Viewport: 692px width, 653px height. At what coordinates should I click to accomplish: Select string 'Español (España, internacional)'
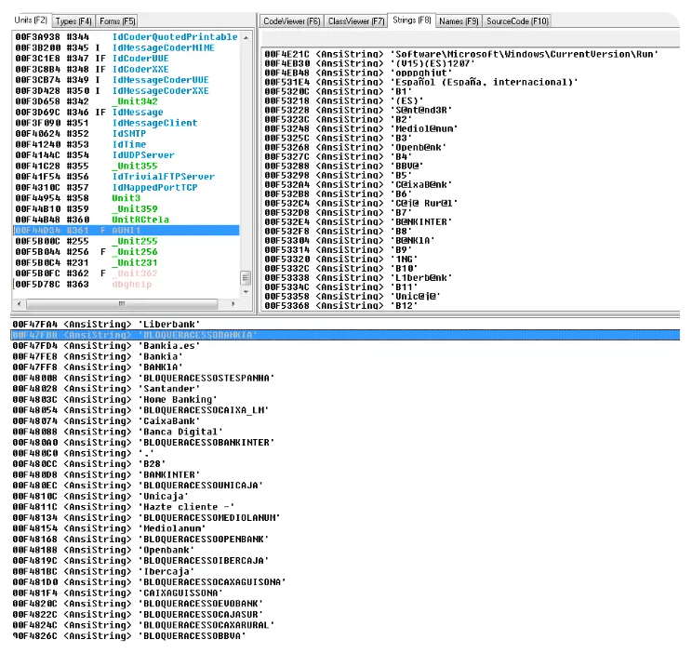click(x=485, y=82)
